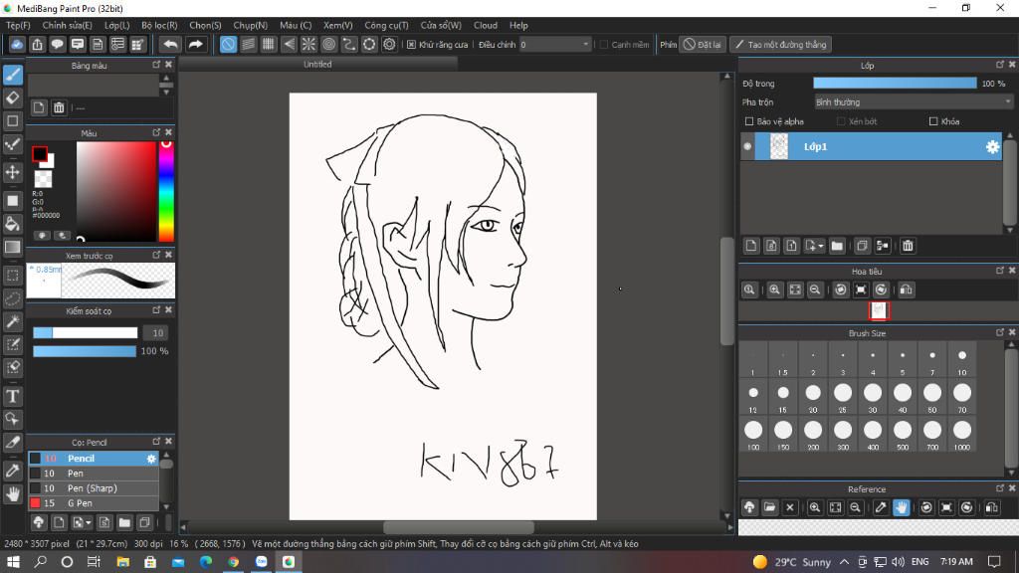Select the hand tool in the Reference panel
Viewport: 1019px width, 573px height.
[x=901, y=507]
